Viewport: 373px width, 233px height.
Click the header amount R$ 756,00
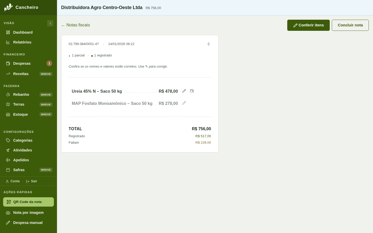coord(153,8)
